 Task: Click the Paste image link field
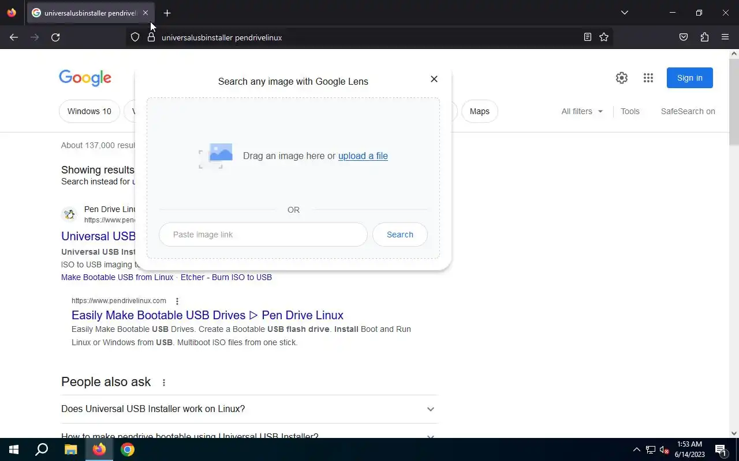pos(263,235)
